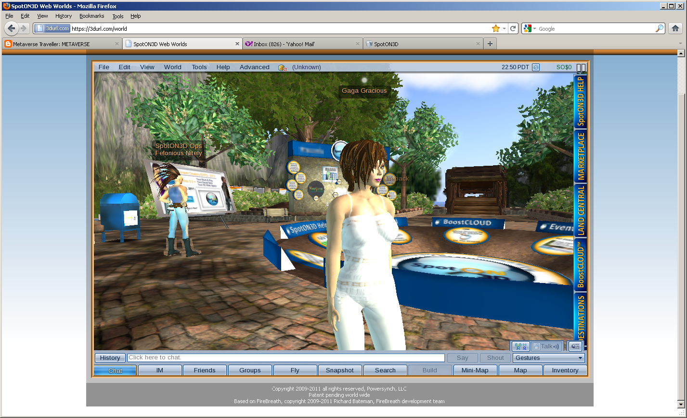Click the SO$0 balance text
The width and height of the screenshot is (687, 418).
(x=564, y=67)
